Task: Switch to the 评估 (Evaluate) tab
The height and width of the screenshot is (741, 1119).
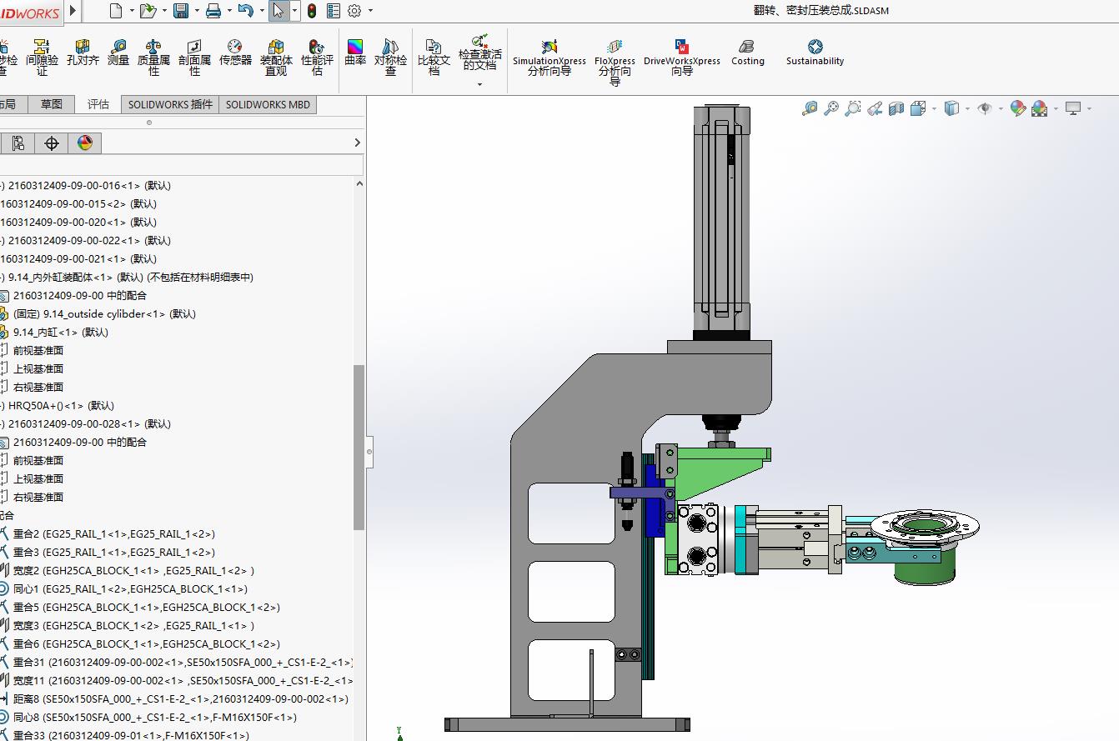Action: pos(98,104)
